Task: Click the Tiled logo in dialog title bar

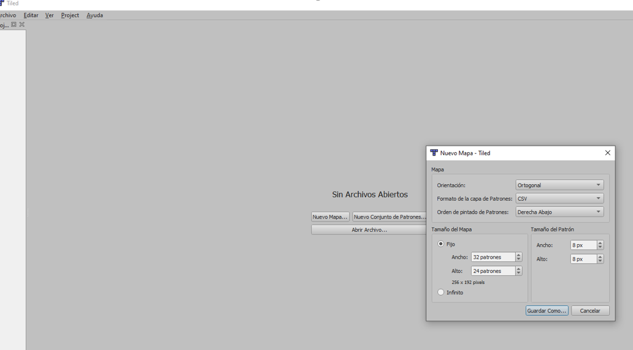Action: [x=434, y=153]
